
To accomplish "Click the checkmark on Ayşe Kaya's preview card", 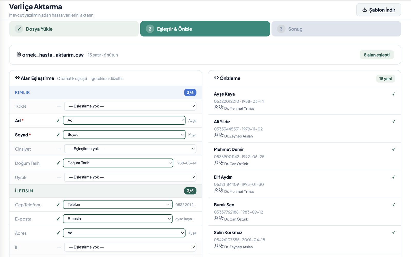I will pyautogui.click(x=394, y=94).
